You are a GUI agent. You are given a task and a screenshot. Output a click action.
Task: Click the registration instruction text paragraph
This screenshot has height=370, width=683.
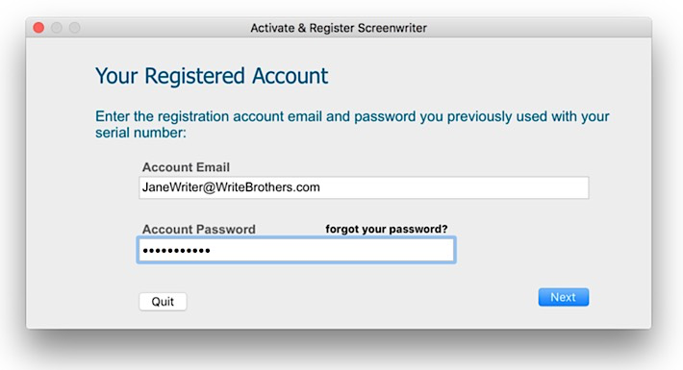(x=352, y=124)
